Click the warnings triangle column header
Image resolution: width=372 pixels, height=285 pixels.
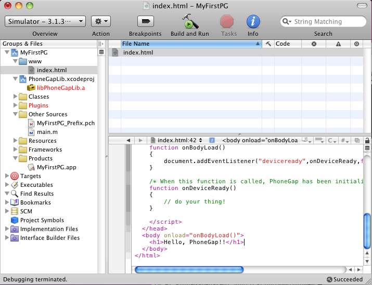point(338,44)
